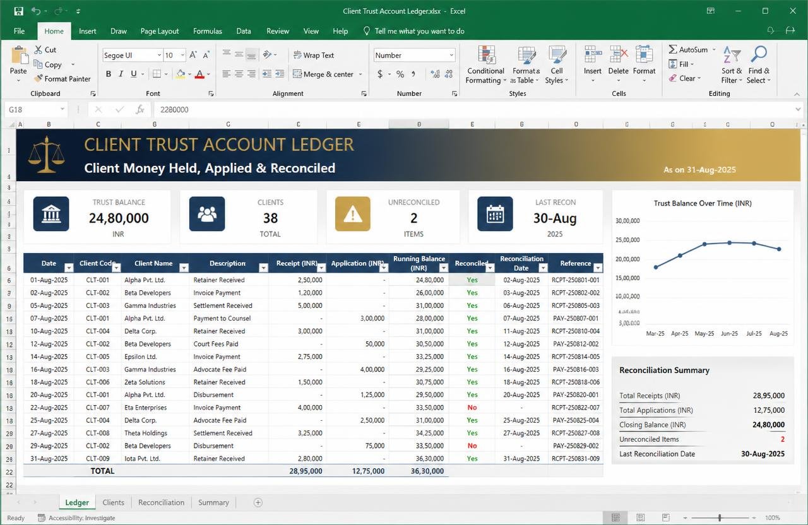
Task: Open Format as Table gallery
Action: [x=526, y=64]
